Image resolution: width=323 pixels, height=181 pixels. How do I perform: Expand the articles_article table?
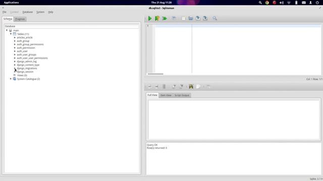(x=15, y=38)
